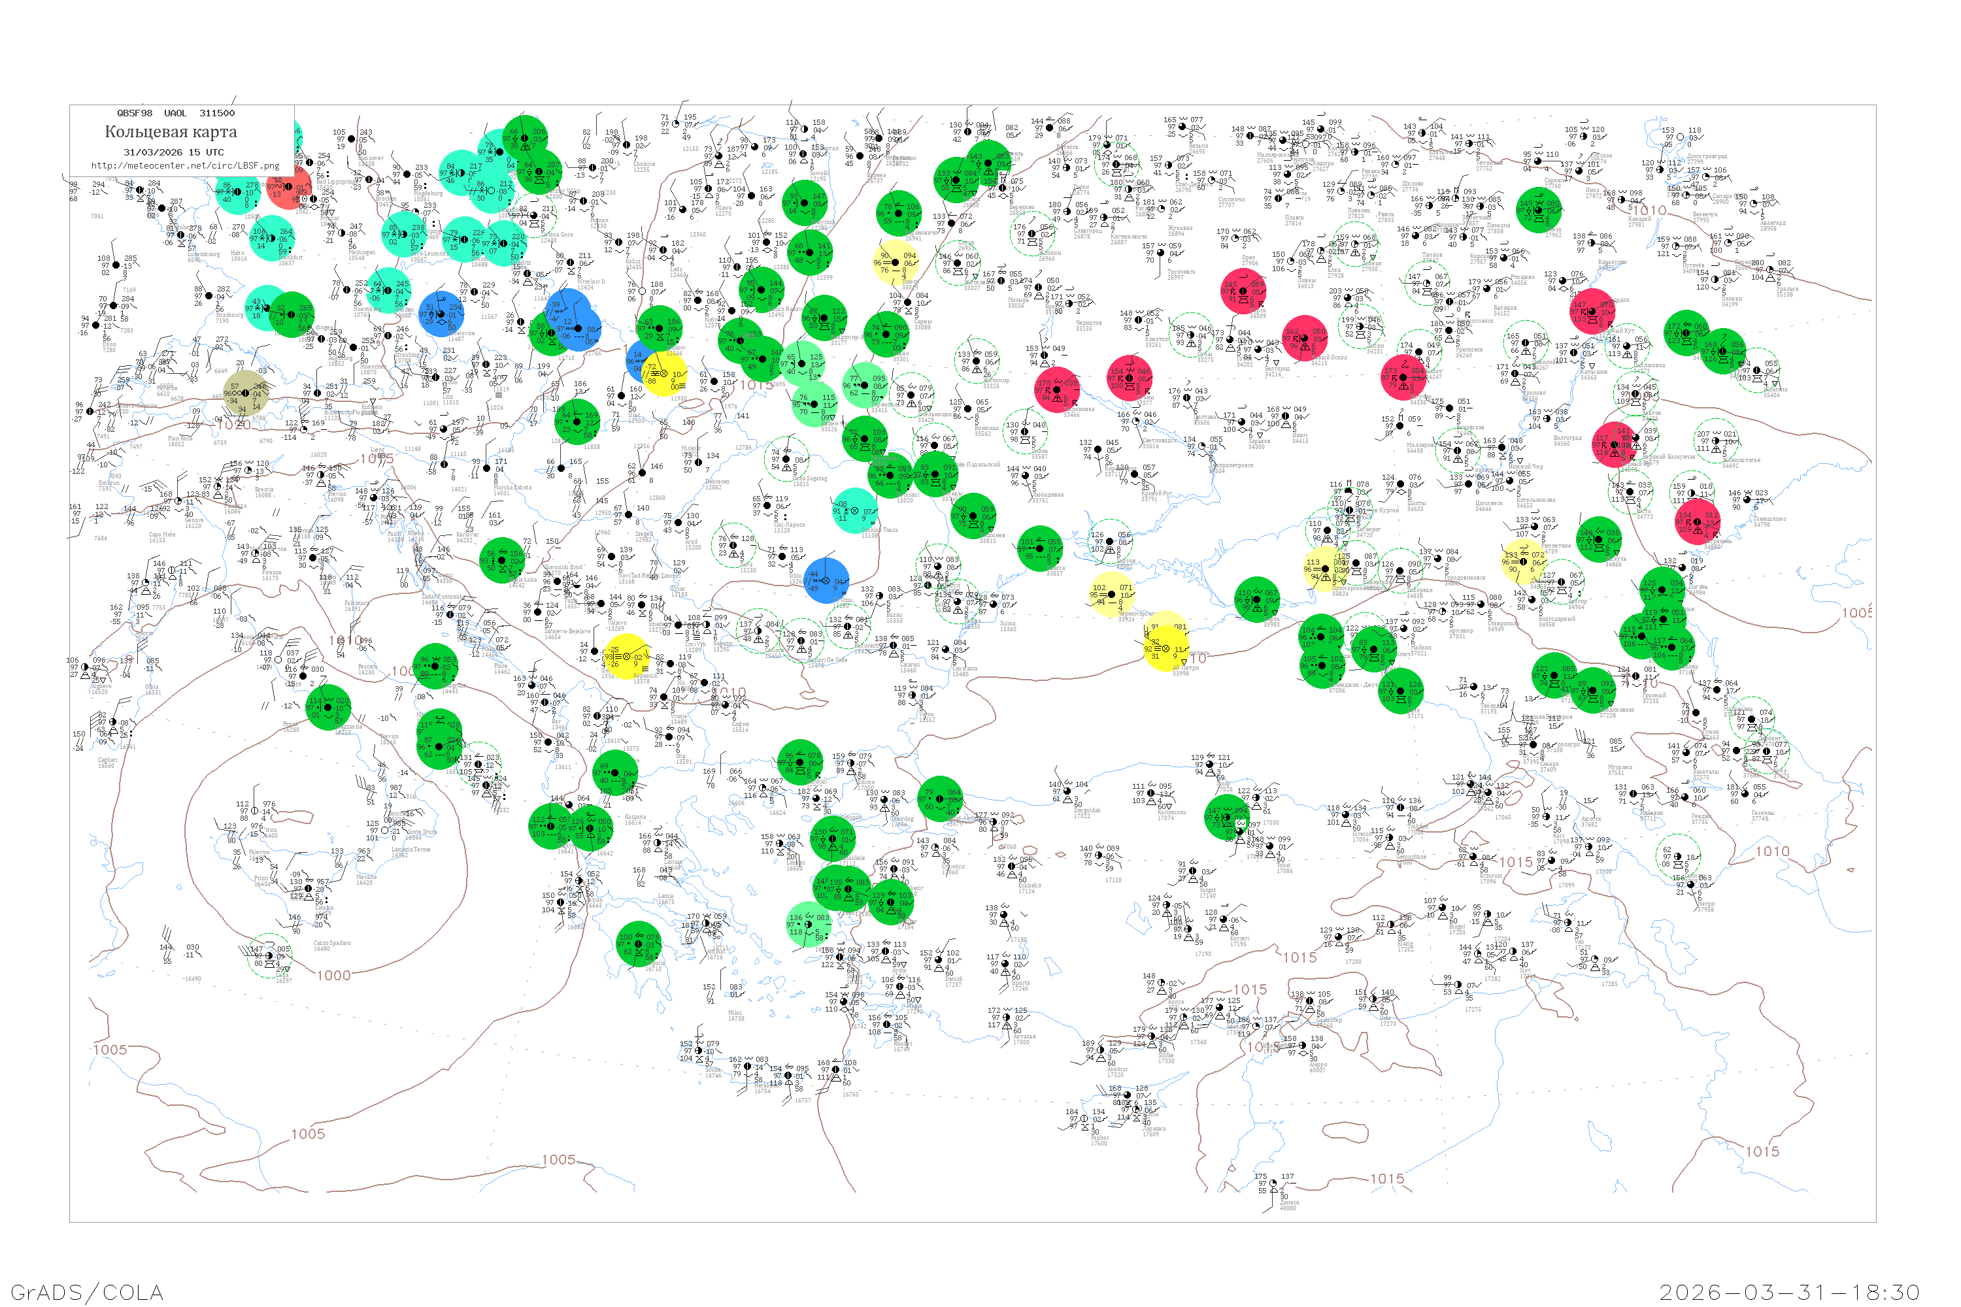Open the meteocenter.net LBSF.png URL

coord(185,166)
